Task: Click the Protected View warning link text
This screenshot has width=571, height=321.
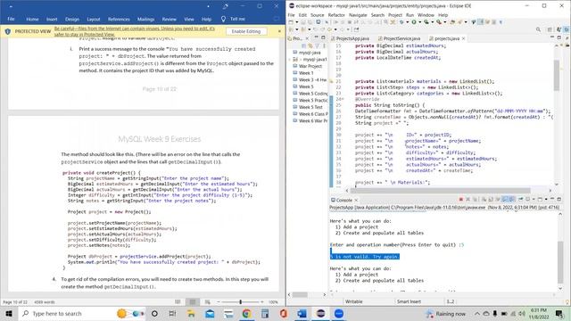Action: [135, 31]
